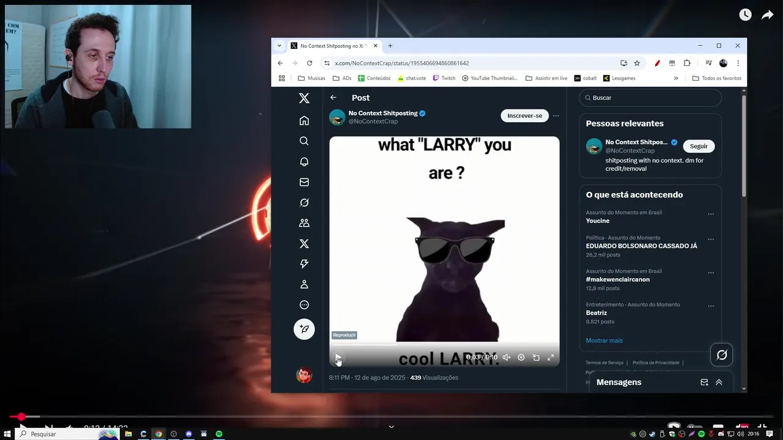Open options for the Eduardo Bolsonaro trend
This screenshot has width=783, height=440.
click(711, 239)
